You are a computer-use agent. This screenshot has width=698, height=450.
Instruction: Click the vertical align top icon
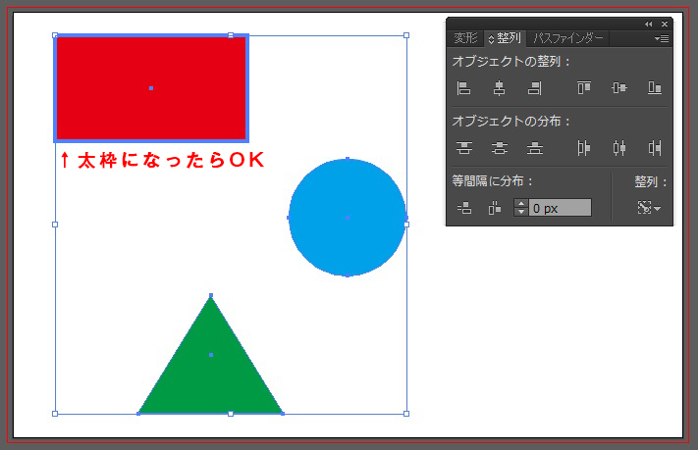point(584,88)
